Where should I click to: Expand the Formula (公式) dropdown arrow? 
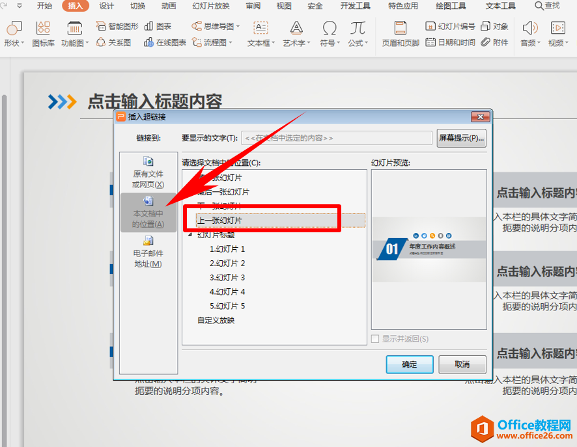point(367,43)
